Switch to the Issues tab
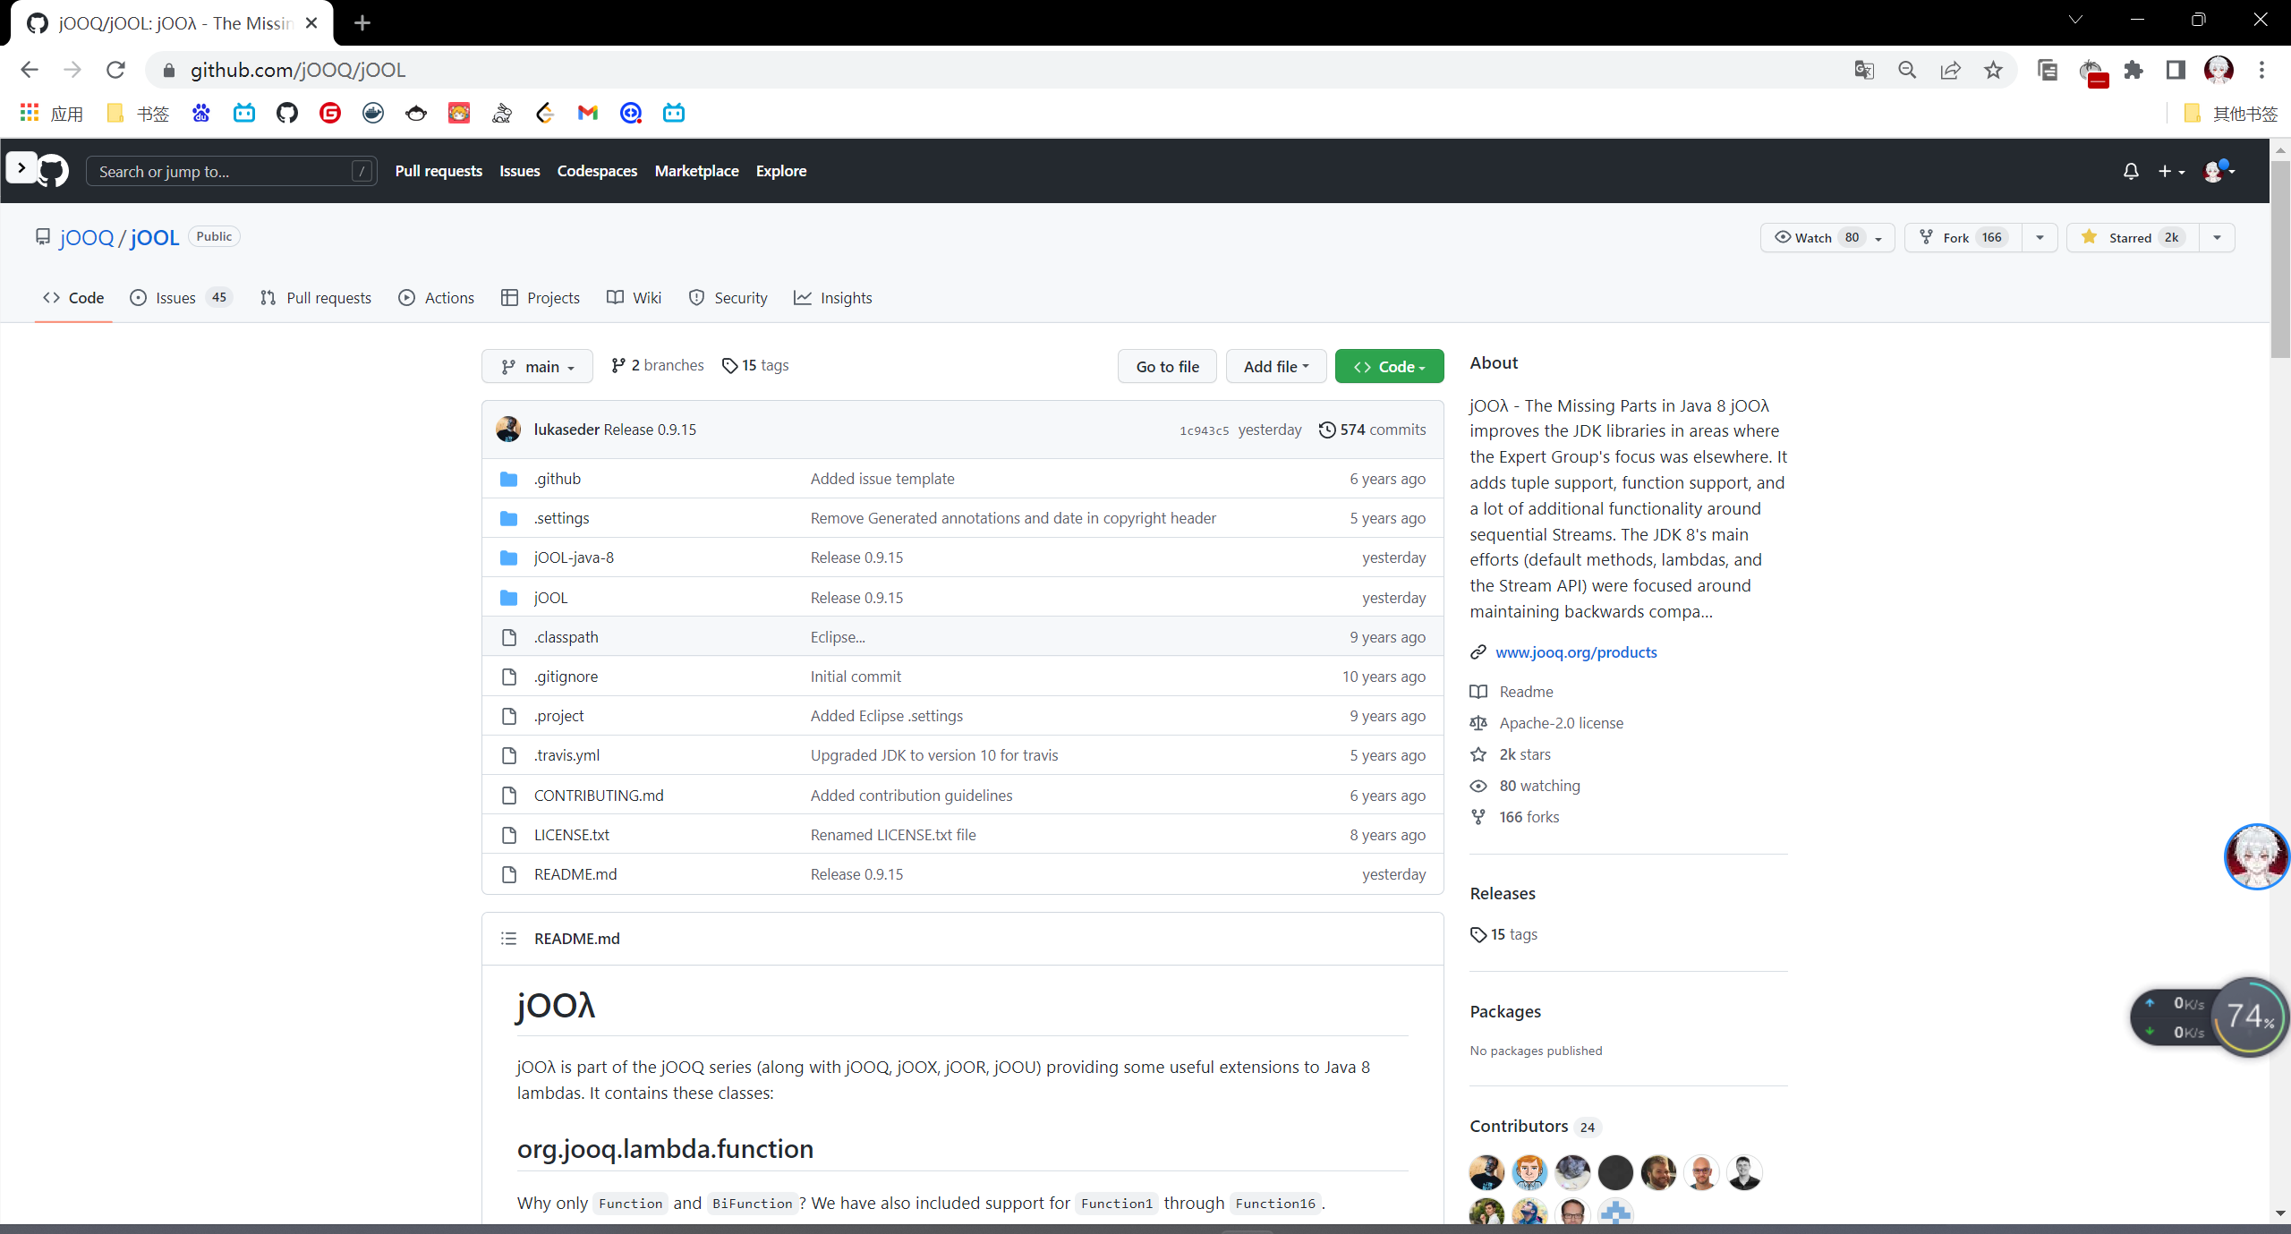 [x=175, y=298]
